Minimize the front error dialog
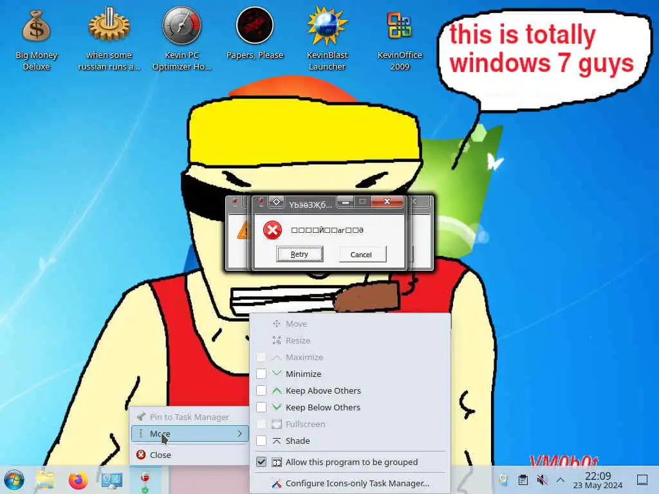The image size is (659, 494). coord(346,202)
